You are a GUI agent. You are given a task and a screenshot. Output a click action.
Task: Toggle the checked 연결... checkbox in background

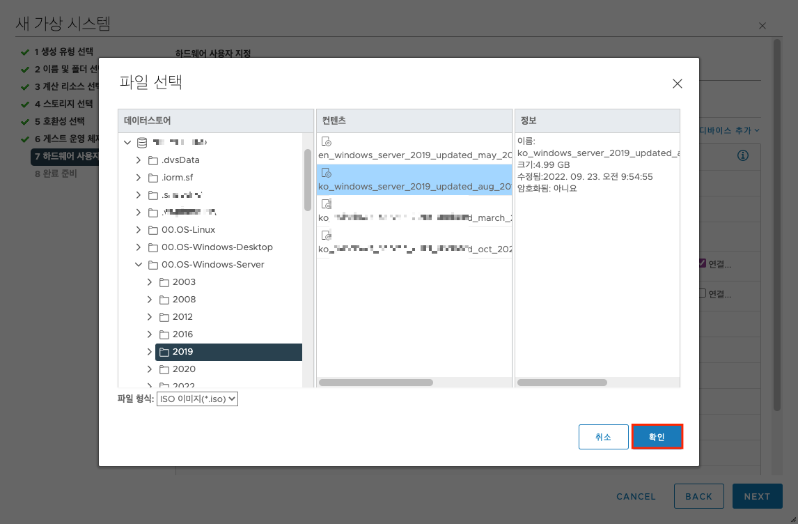(703, 263)
